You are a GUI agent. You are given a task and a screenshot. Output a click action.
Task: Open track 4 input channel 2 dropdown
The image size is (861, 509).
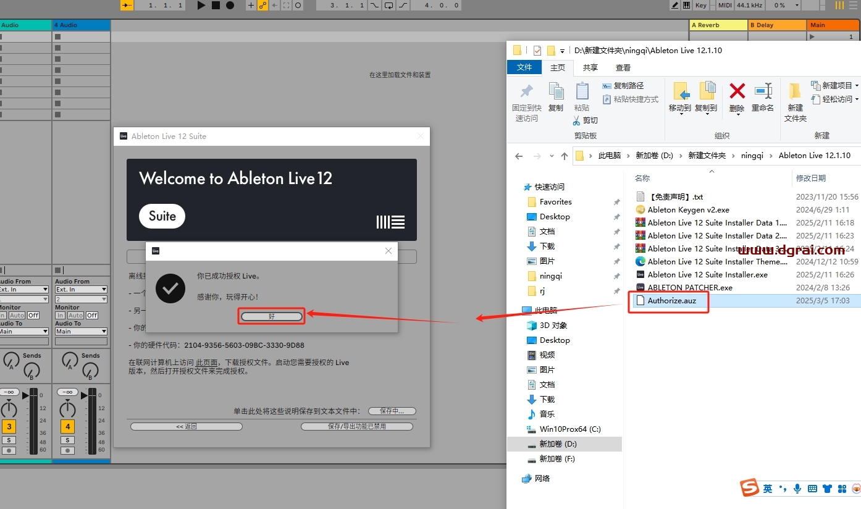81,299
